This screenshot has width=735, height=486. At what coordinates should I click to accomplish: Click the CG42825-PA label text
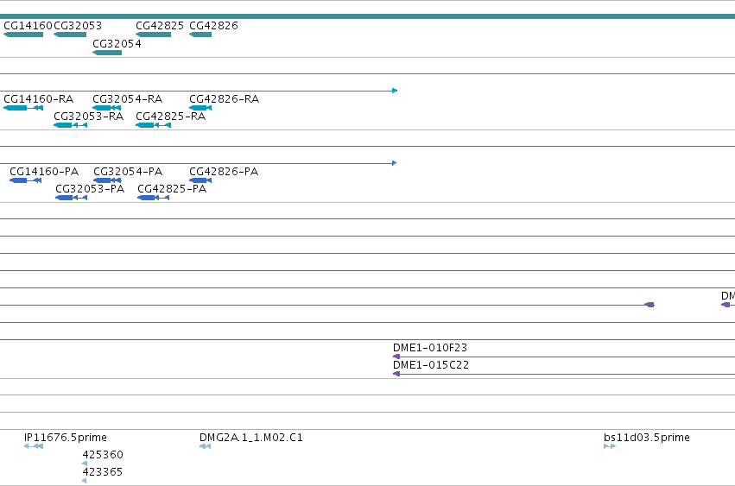point(172,189)
